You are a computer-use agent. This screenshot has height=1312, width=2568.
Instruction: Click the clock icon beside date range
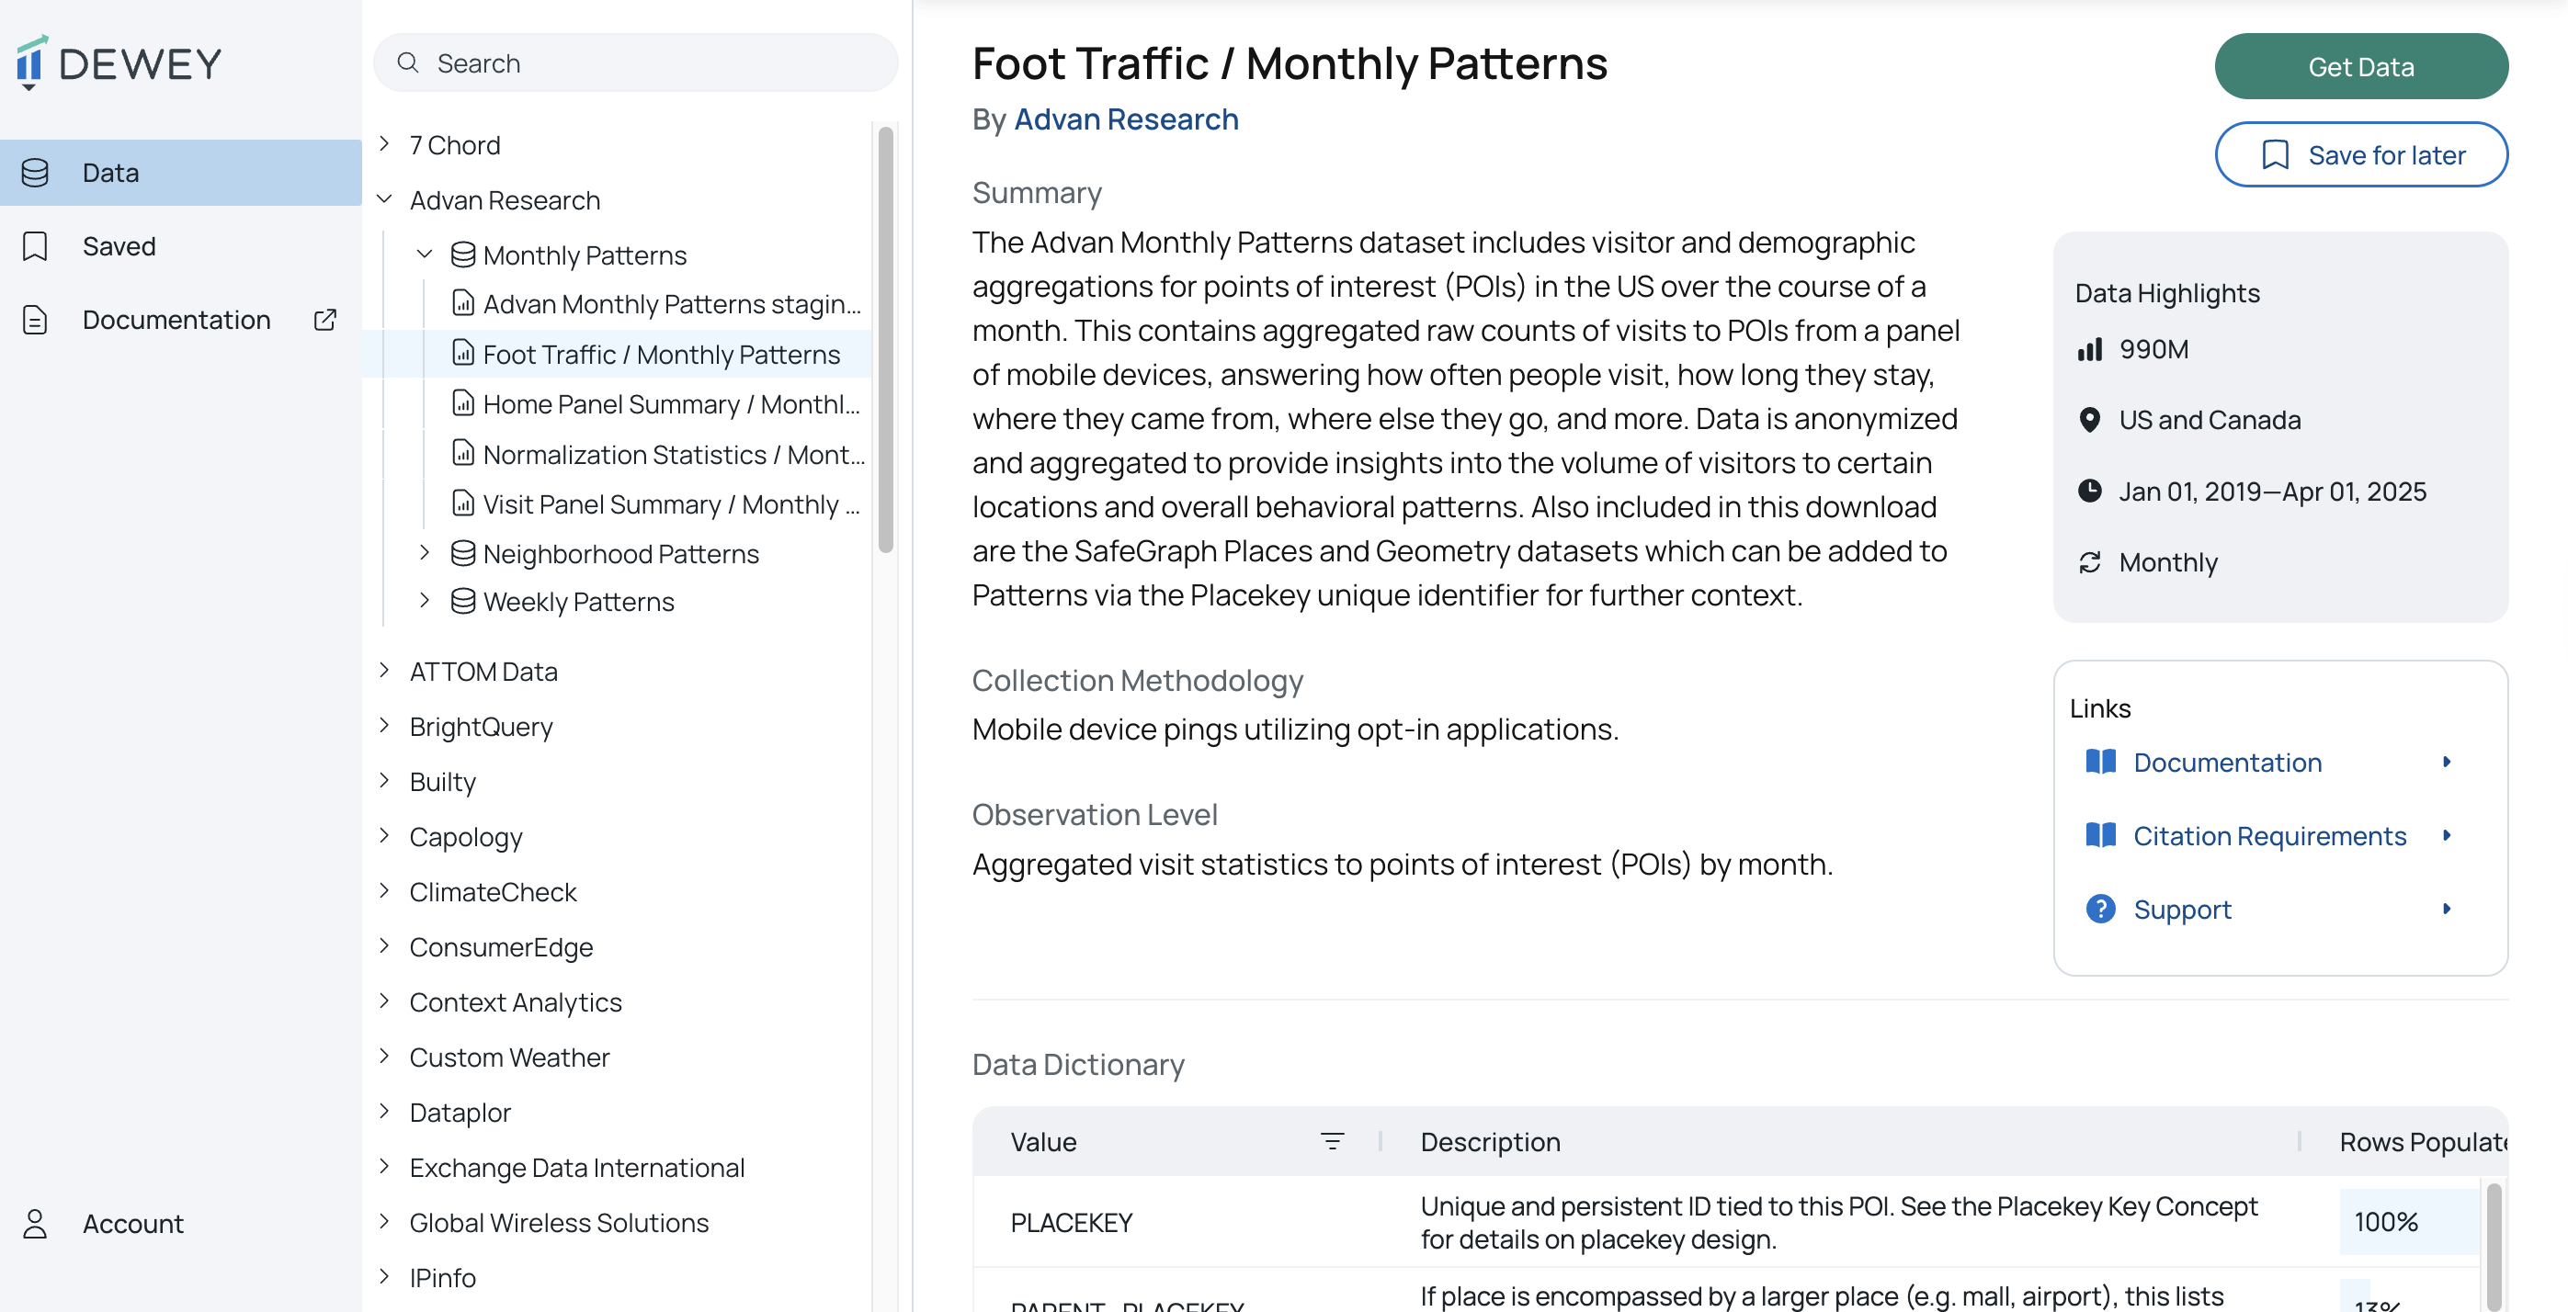tap(2089, 492)
